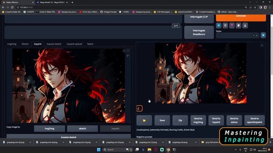Expand the Styles dropdown arrow

pos(256,35)
